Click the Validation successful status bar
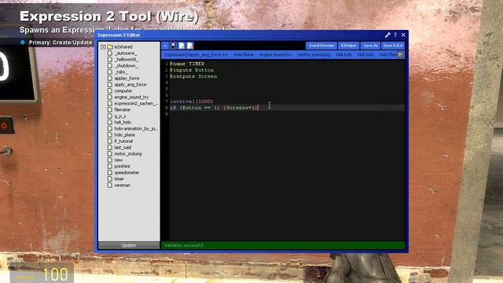 pos(283,245)
